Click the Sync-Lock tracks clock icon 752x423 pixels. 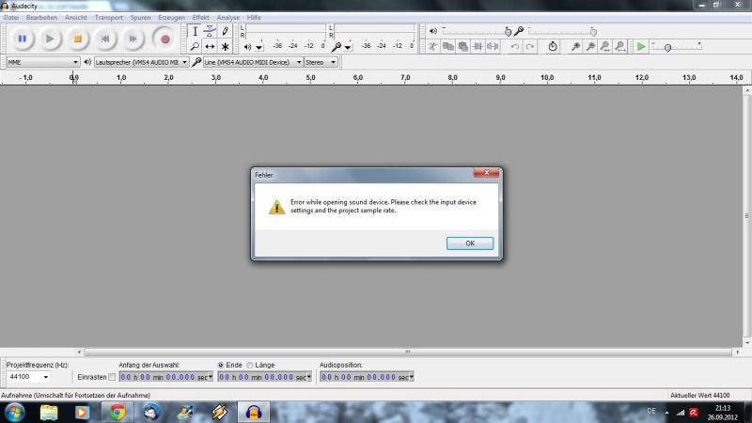pyautogui.click(x=553, y=46)
